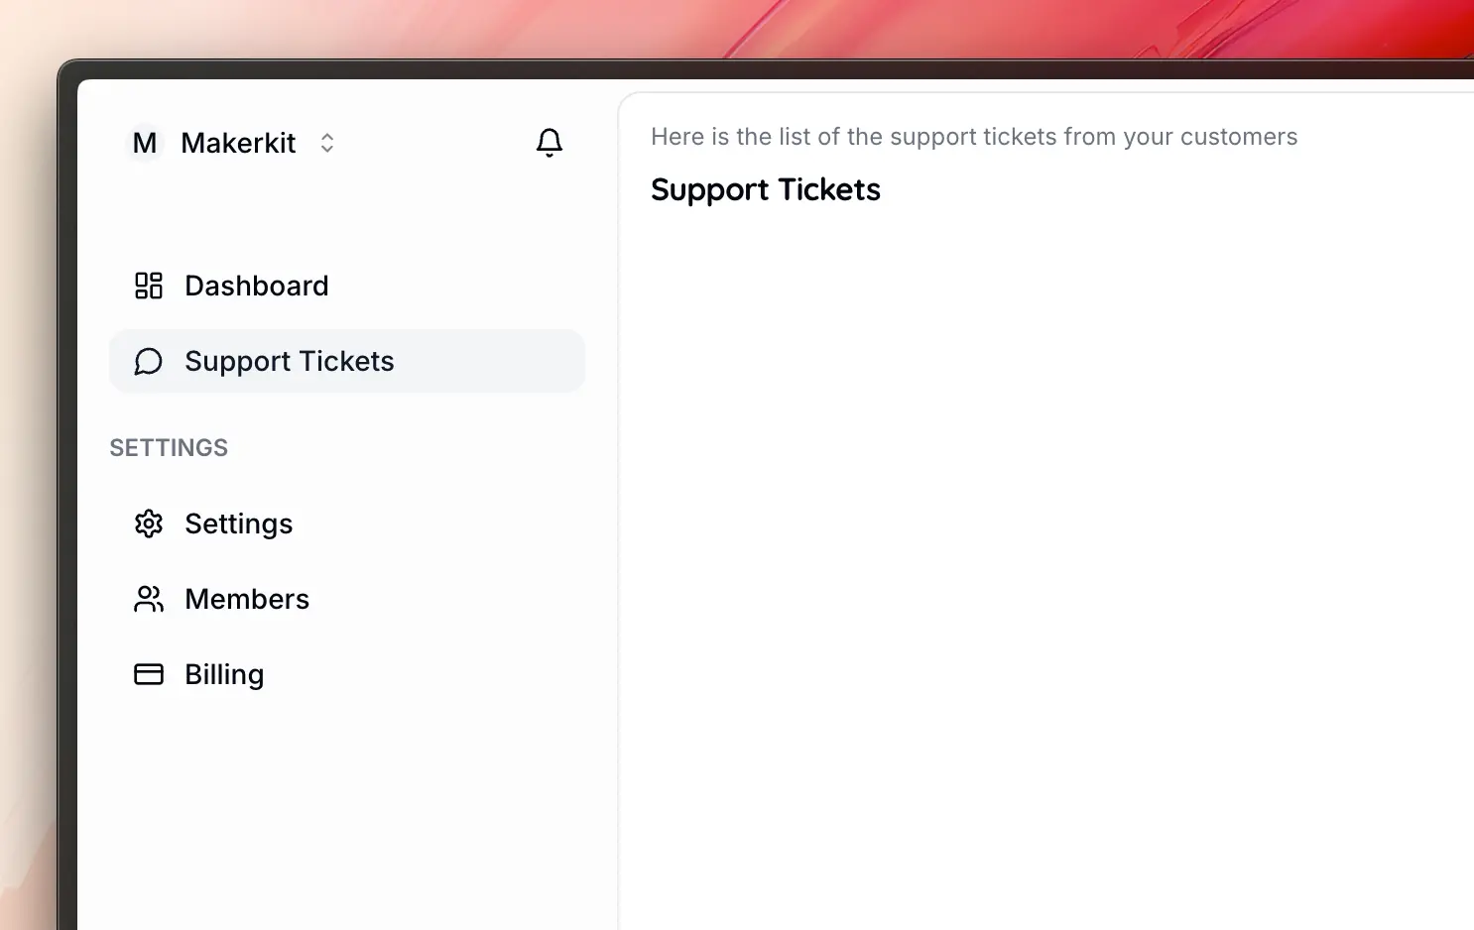Click the Billing credit card icon

click(149, 674)
